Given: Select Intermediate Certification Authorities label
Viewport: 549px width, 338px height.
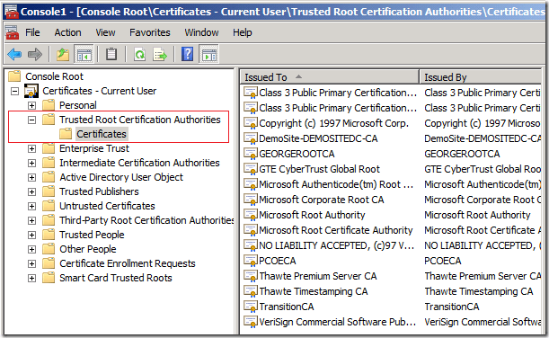Looking at the screenshot, I should tap(139, 163).
